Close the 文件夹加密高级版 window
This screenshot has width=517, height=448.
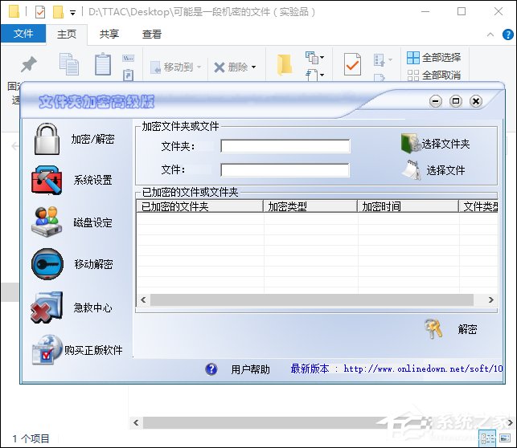(476, 101)
